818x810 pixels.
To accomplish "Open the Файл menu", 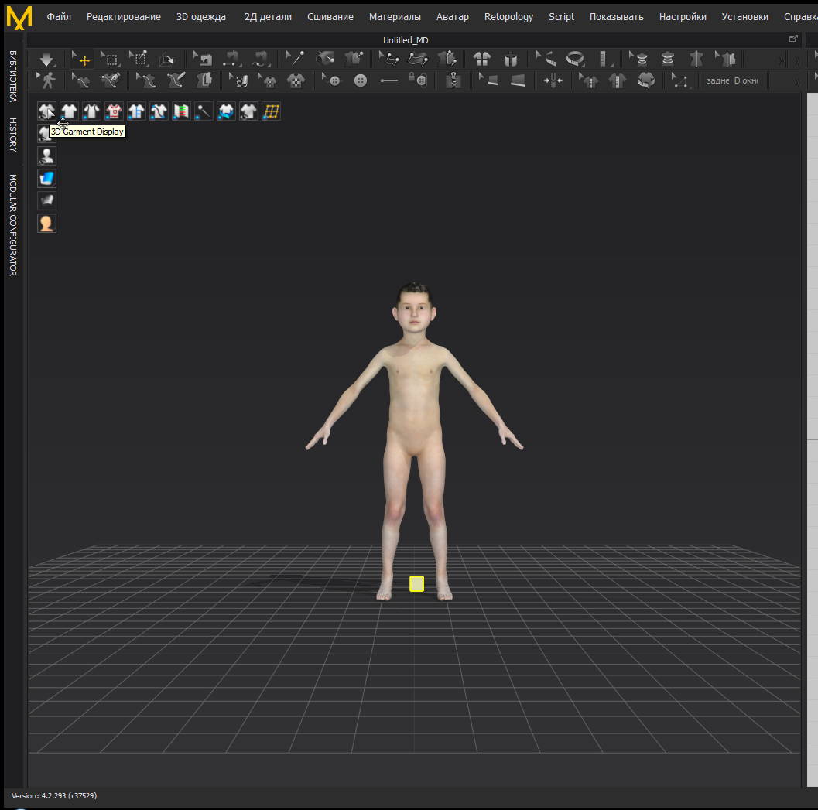I will coord(59,17).
